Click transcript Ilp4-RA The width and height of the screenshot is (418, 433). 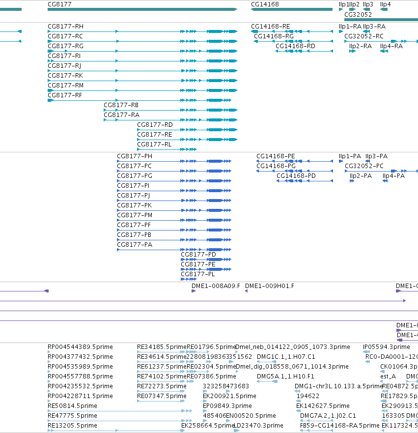pyautogui.click(x=391, y=46)
